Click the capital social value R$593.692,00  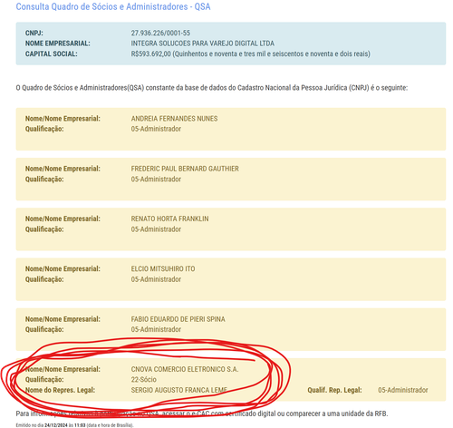150,53
